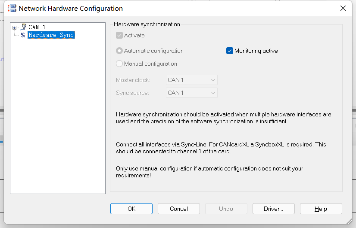Select the Manual configuration radio button

tap(119, 64)
